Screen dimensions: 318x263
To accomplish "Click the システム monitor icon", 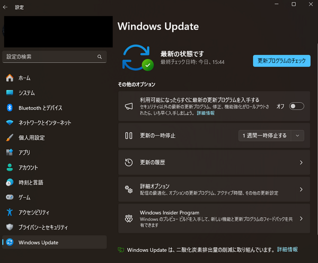I will click(10, 93).
